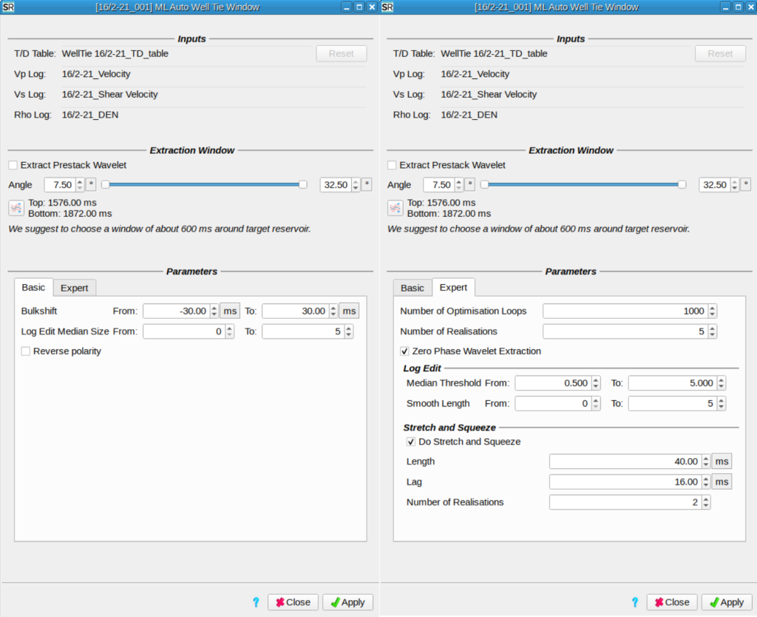Click ms unit button next to Bulkshift To
The height and width of the screenshot is (617, 757).
(349, 311)
